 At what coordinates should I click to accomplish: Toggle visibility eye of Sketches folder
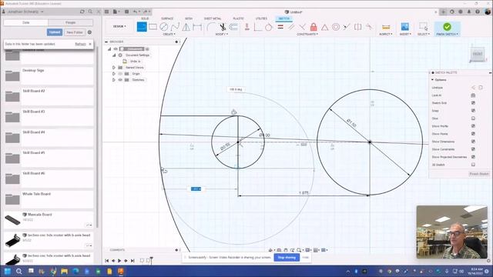(120, 80)
